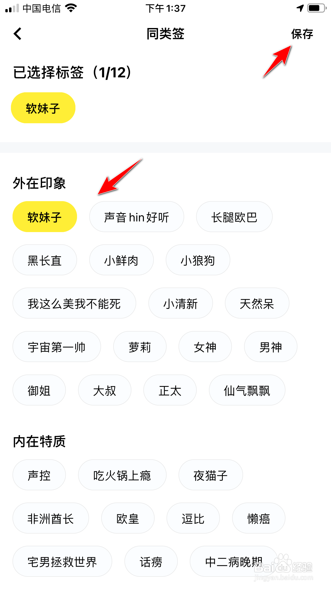Deselect the 软妹子 tag under 外在印象
Screen dimensions: 331x589
45,217
